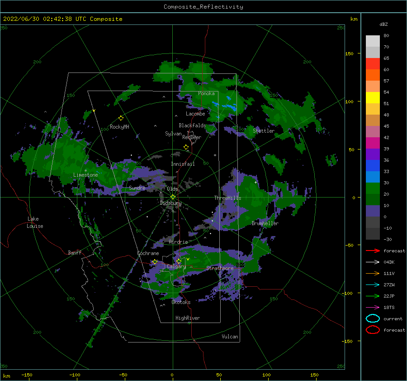The height and width of the screenshot is (381, 407).
Task: Select the orange 111V arrow icon
Action: (373, 273)
